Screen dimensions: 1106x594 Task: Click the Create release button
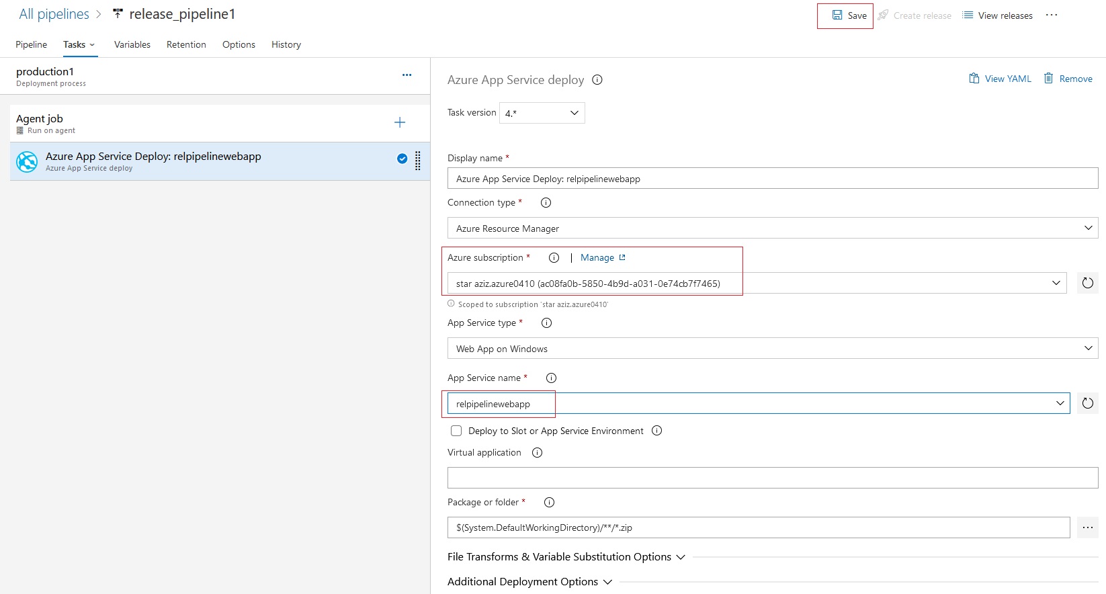point(914,15)
